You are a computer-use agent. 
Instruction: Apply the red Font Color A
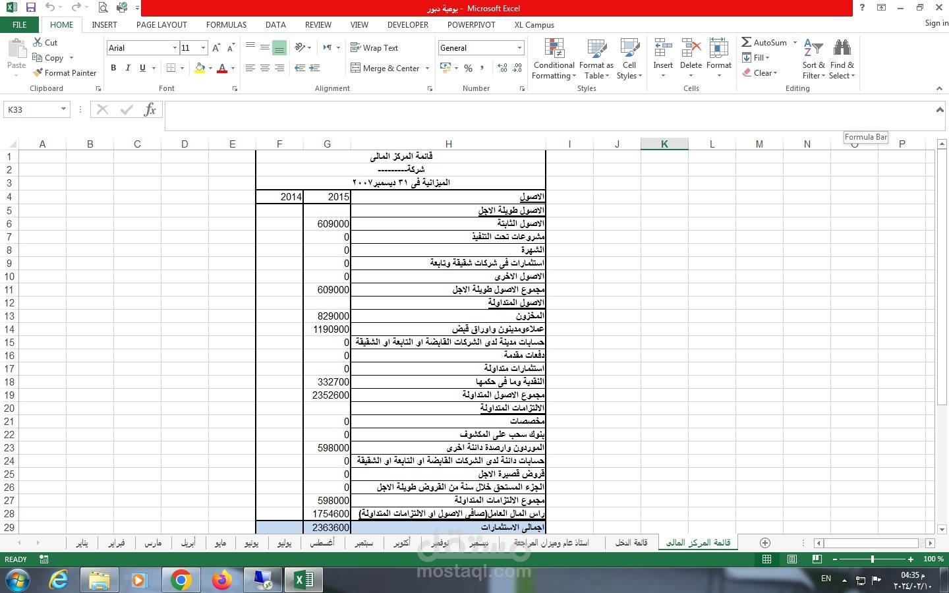coord(222,68)
